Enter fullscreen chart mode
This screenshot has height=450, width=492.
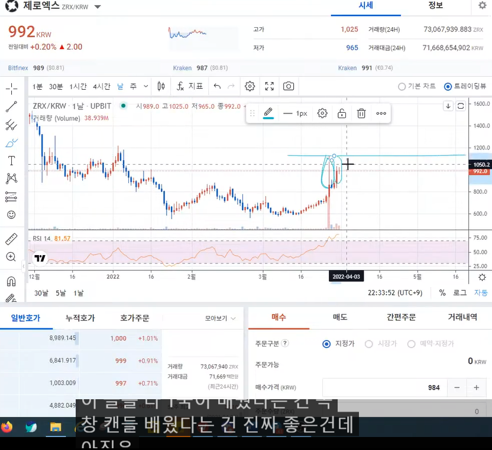(269, 86)
